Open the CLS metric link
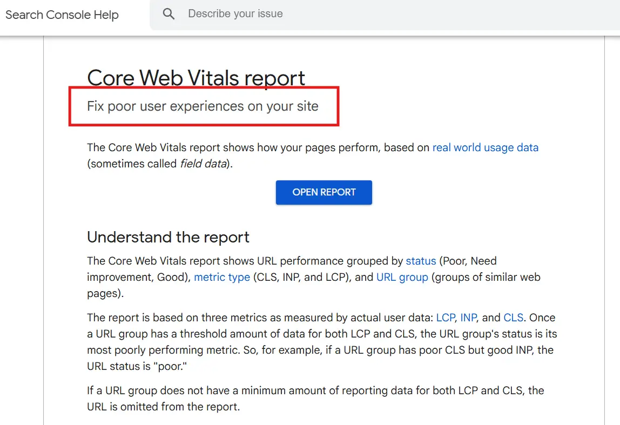620x425 pixels. [x=513, y=318]
